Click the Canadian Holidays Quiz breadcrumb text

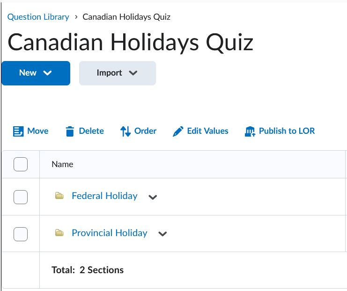126,17
